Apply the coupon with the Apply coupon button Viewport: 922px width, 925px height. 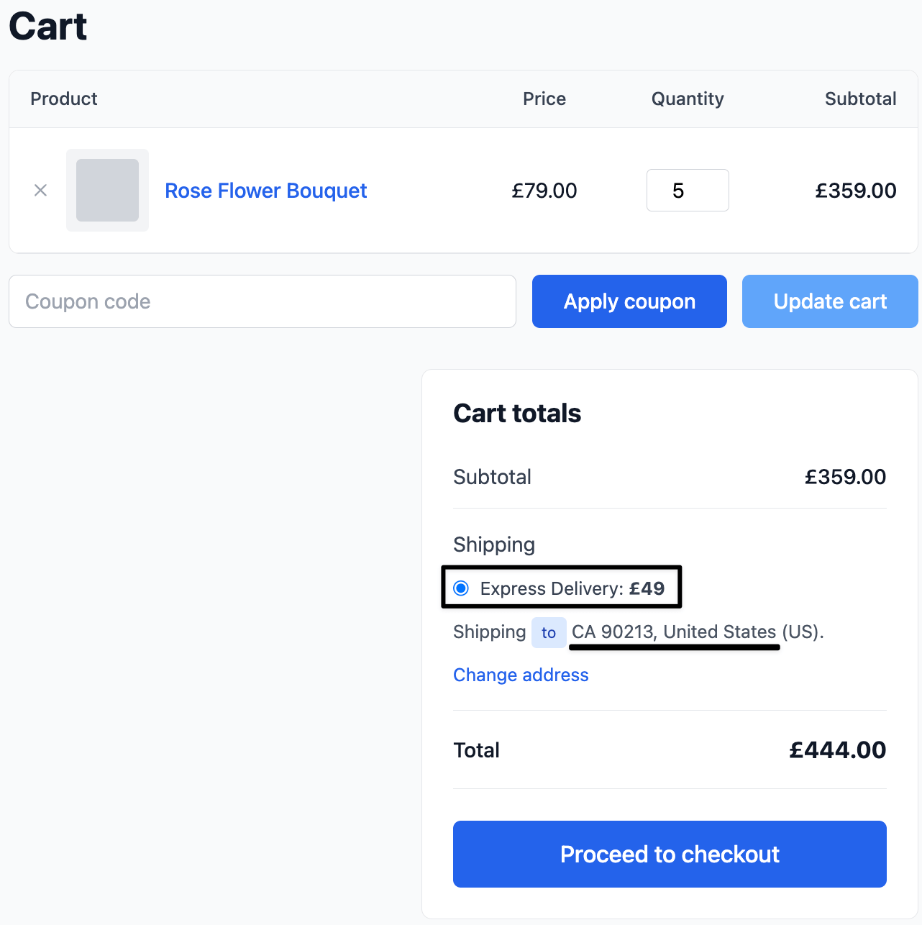pyautogui.click(x=629, y=301)
